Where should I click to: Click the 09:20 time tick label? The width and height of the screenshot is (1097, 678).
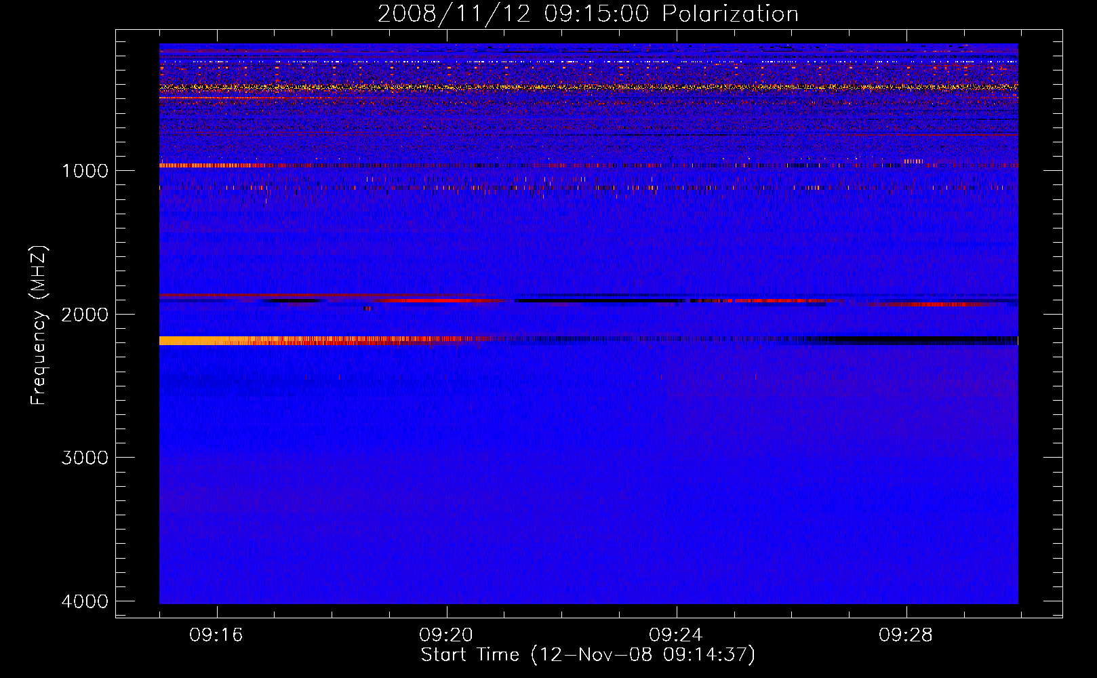pos(446,635)
